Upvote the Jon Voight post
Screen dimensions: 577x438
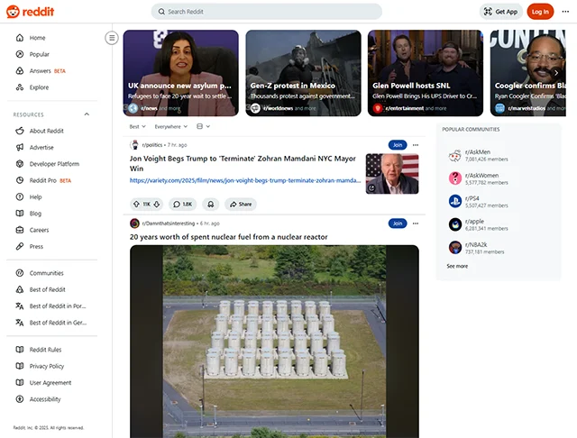point(135,205)
